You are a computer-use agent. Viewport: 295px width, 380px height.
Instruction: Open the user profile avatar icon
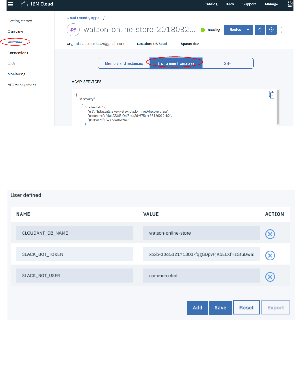[x=290, y=4]
